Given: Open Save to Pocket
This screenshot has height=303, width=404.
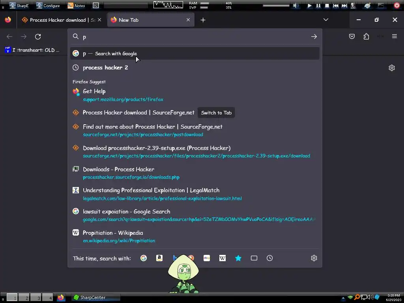Looking at the screenshot, I should (352, 36).
